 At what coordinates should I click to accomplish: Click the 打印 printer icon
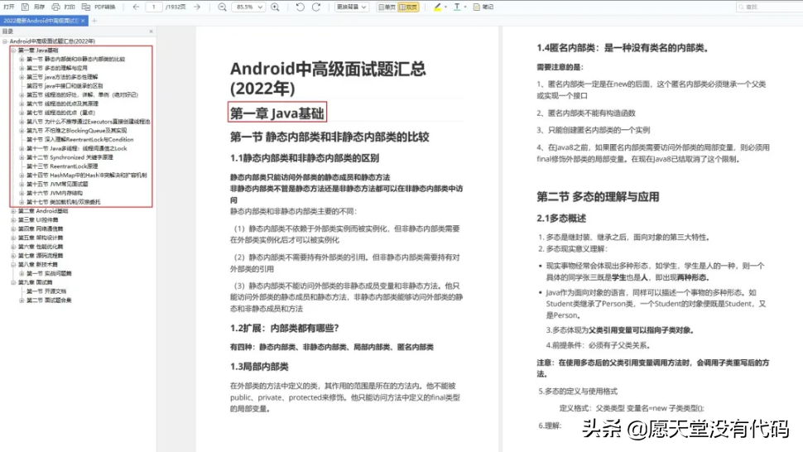click(x=55, y=7)
